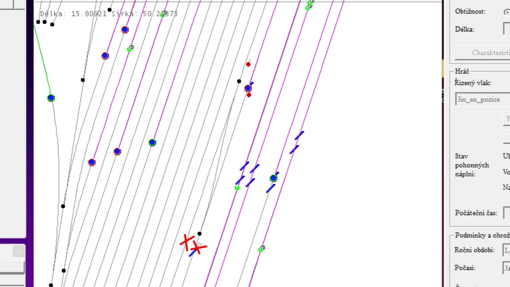510x287 pixels.
Task: Click the 'Podmínky a ohrož…' group heading
Action: [x=482, y=235]
